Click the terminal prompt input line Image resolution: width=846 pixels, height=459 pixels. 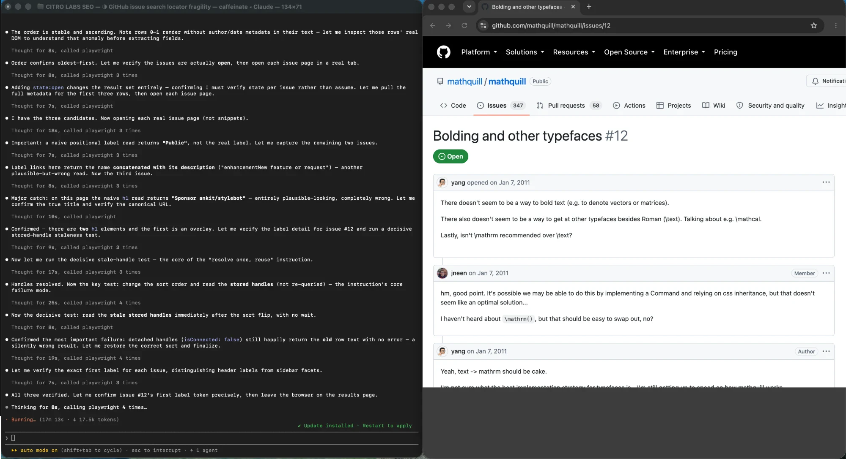pyautogui.click(x=211, y=438)
